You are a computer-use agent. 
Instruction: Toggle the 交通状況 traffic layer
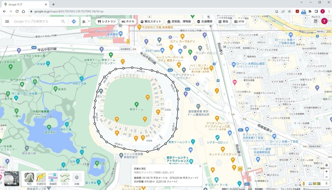click(41, 179)
